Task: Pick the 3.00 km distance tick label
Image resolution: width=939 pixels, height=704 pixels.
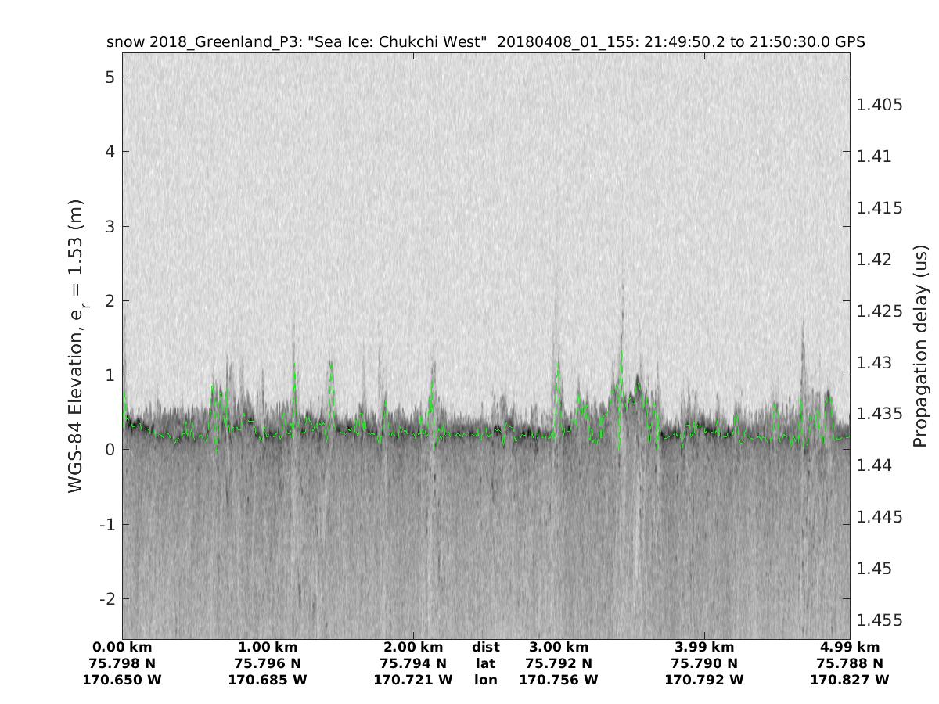Action: pos(559,647)
